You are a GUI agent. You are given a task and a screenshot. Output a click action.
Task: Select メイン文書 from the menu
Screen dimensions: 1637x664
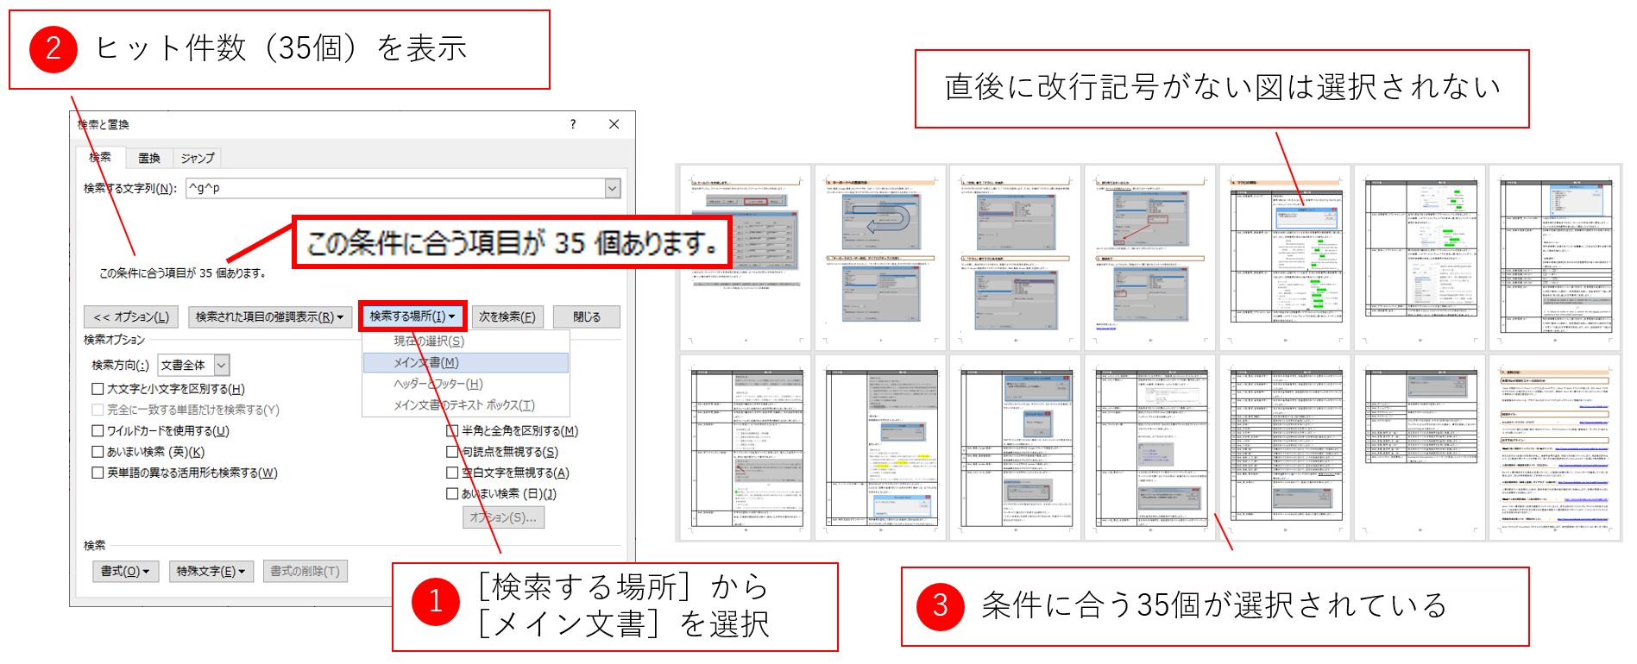(x=426, y=363)
